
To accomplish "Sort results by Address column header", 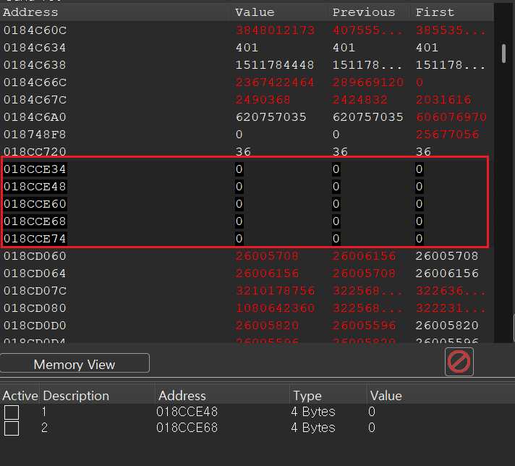I will click(30, 12).
